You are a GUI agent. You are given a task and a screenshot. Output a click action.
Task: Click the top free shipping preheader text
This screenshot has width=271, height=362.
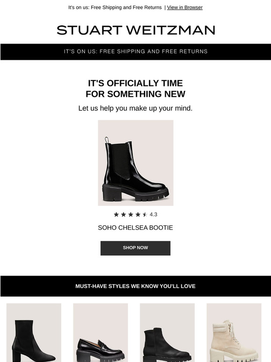pyautogui.click(x=115, y=7)
